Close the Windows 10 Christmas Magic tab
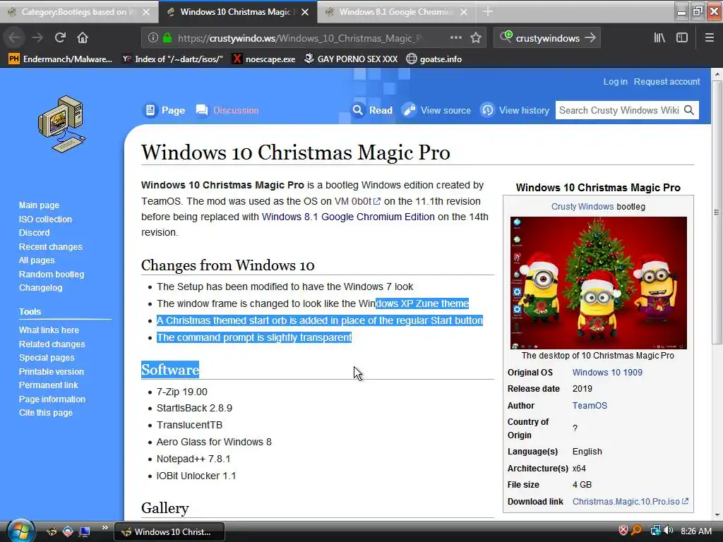 (x=305, y=12)
